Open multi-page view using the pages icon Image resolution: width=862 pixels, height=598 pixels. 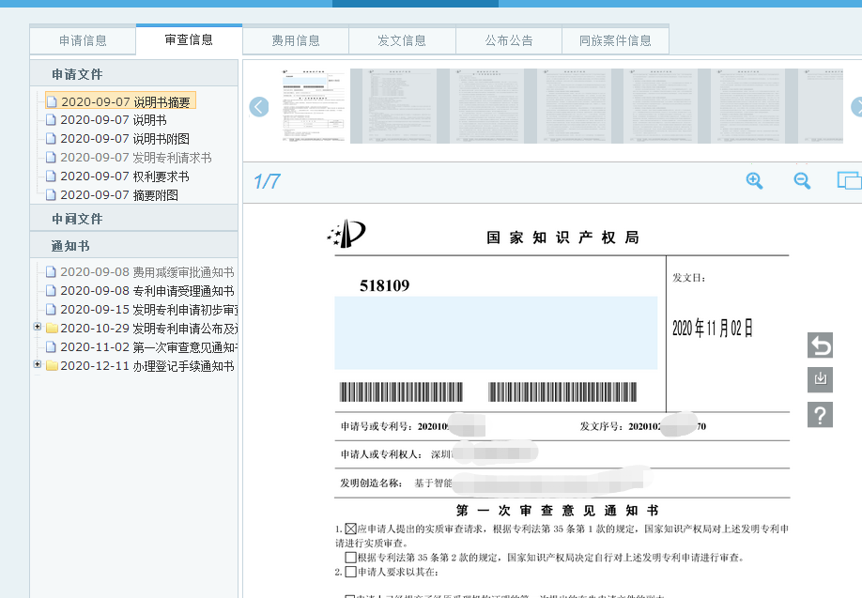[x=848, y=180]
